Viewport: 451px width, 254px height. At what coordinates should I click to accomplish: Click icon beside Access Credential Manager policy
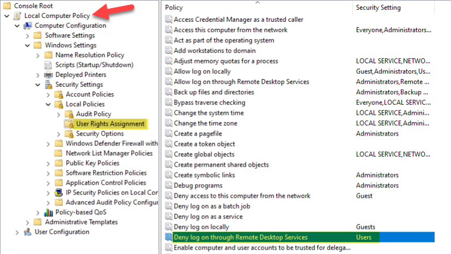click(x=169, y=20)
